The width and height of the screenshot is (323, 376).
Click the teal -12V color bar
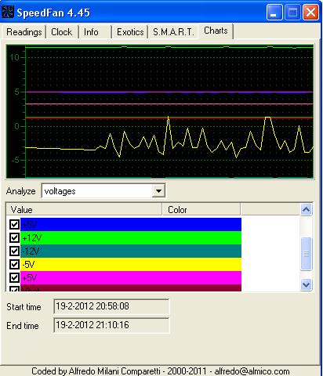tap(131, 251)
